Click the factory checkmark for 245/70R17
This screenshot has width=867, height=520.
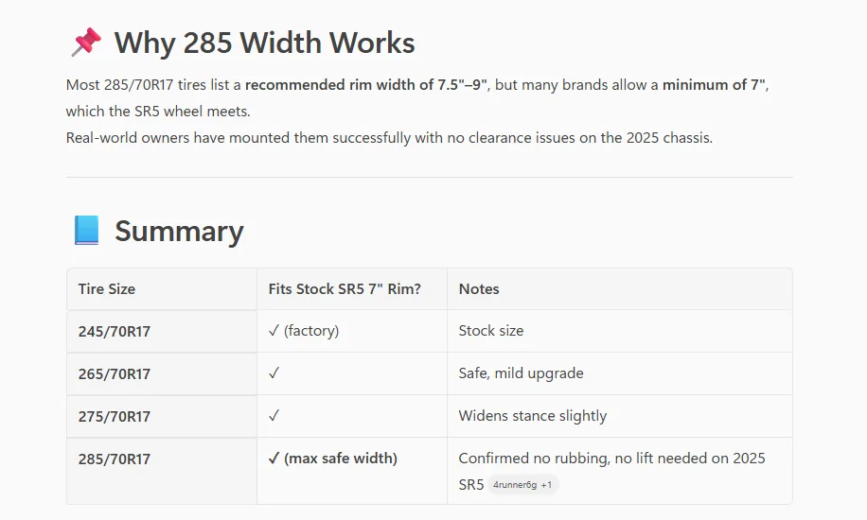pyautogui.click(x=274, y=331)
